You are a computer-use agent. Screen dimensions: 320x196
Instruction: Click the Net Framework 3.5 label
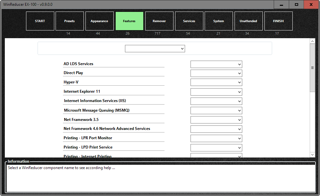[81, 120]
